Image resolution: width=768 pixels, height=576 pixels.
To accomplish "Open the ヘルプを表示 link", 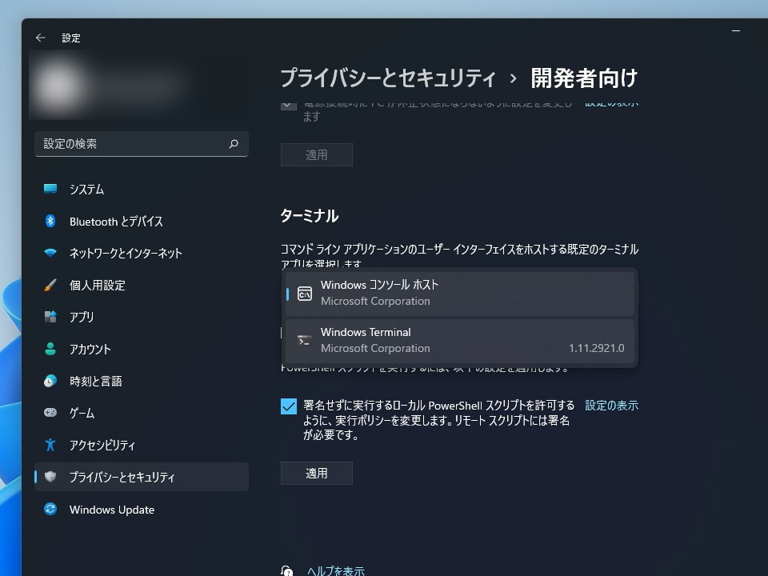I will (x=334, y=570).
